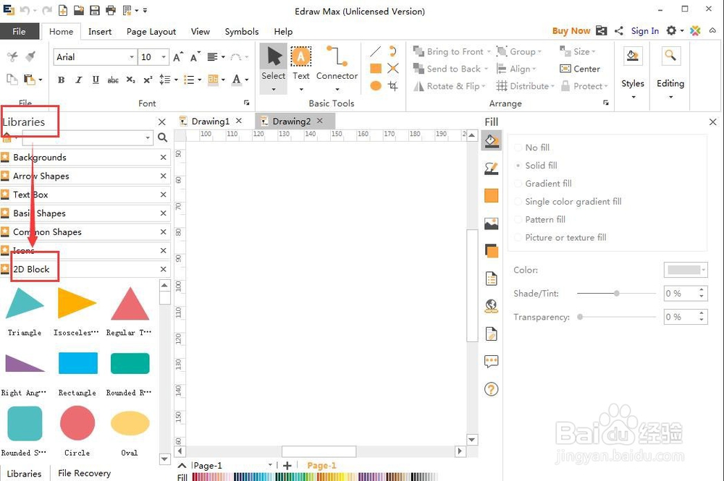Adjust the Shade/Tint slider
Image resolution: width=724 pixels, height=481 pixels.
click(x=616, y=294)
